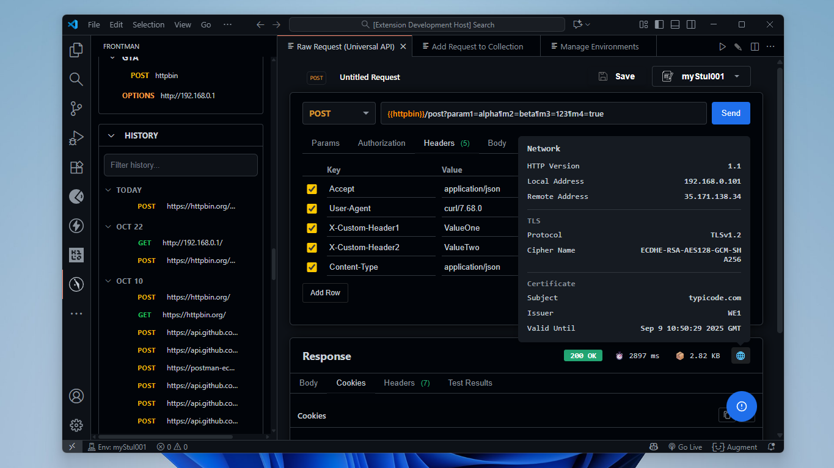Click the request URL field with {{httpbin}}
Screen dimensions: 834x468
click(544, 113)
